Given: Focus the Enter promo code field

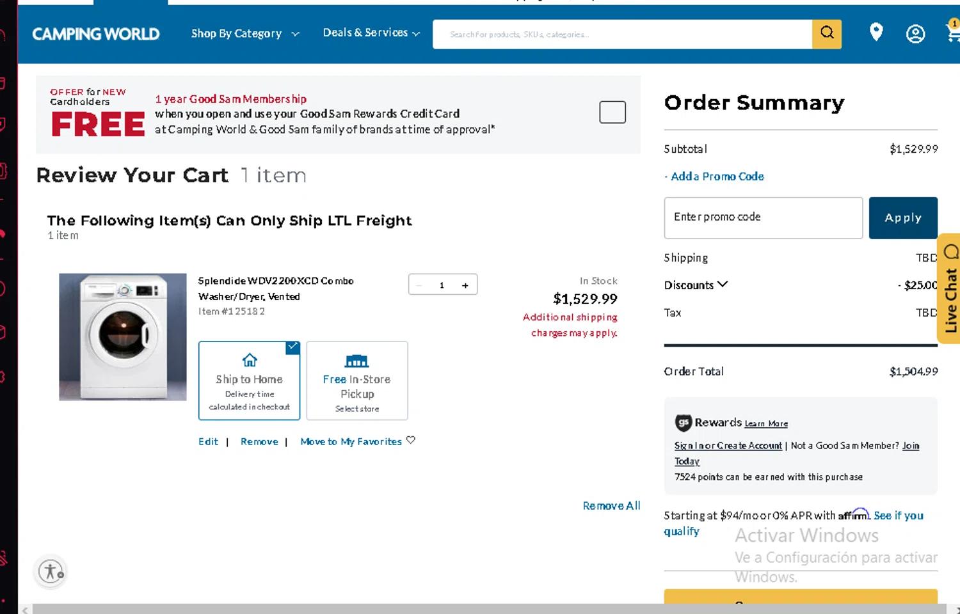Looking at the screenshot, I should [x=764, y=218].
